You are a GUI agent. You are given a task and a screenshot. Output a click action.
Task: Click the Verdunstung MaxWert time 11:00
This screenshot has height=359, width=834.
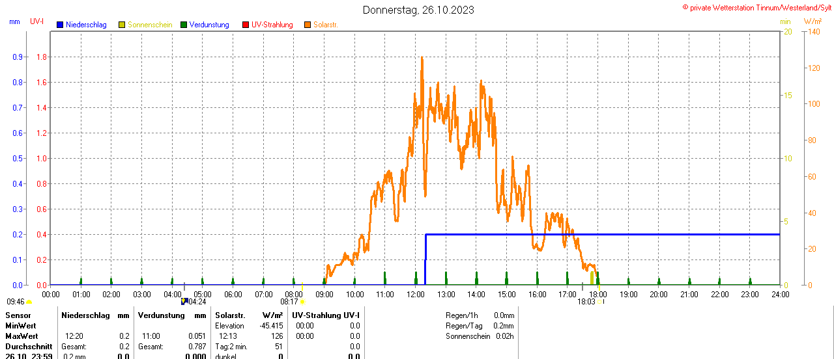click(151, 336)
